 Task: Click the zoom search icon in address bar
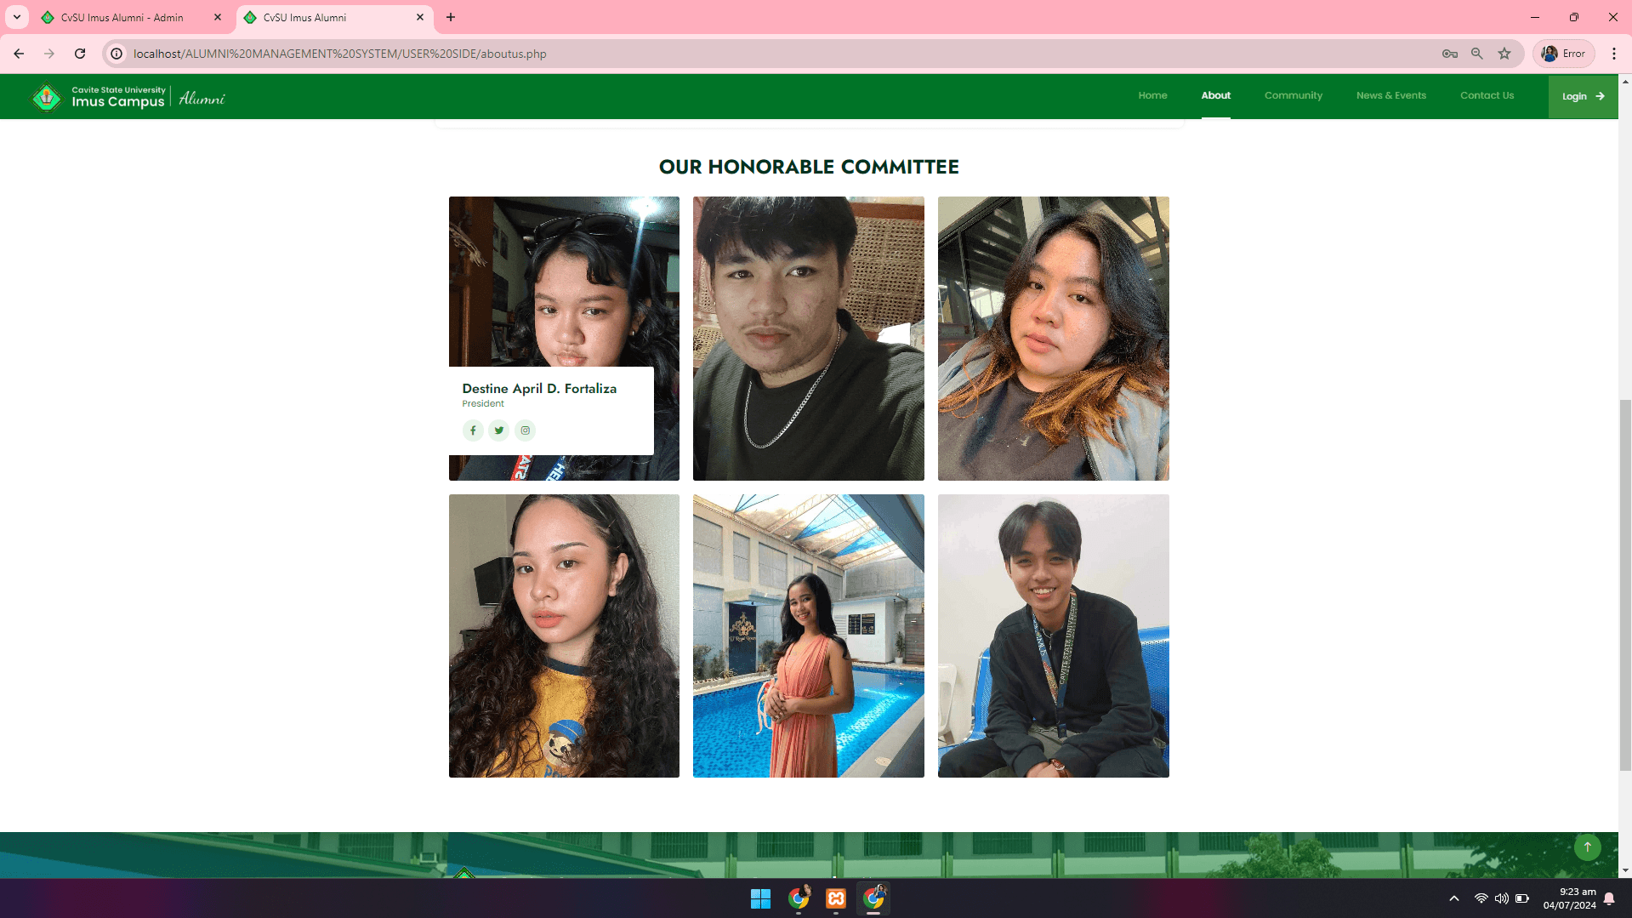tap(1477, 53)
